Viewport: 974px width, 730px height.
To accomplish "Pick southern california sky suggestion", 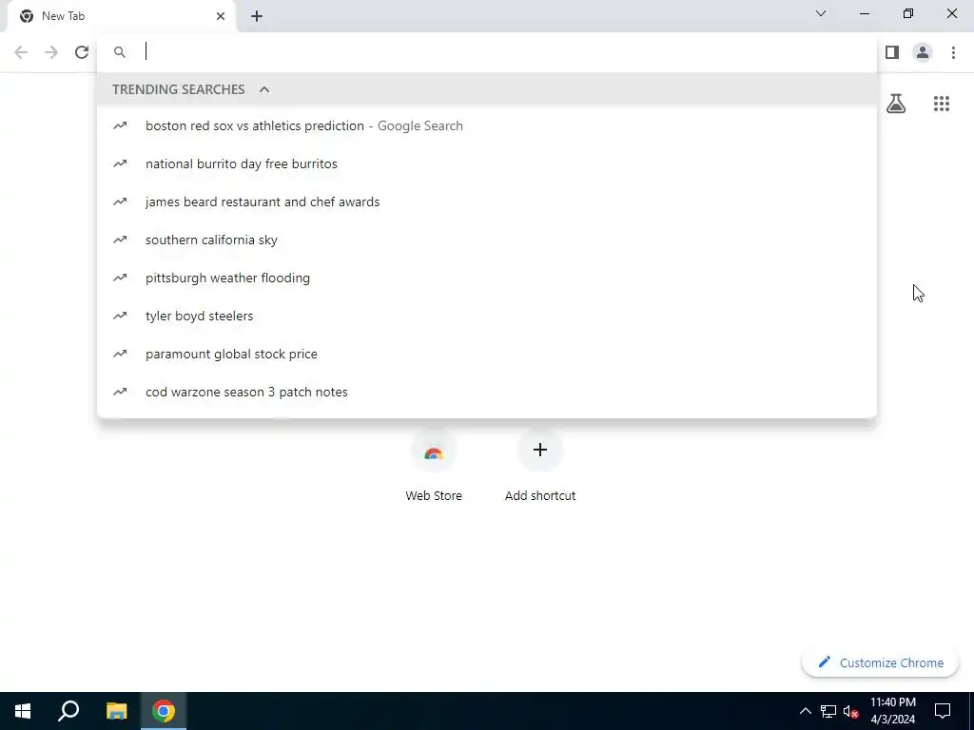I will [487, 240].
